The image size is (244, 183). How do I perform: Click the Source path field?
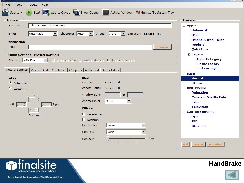[100, 25]
